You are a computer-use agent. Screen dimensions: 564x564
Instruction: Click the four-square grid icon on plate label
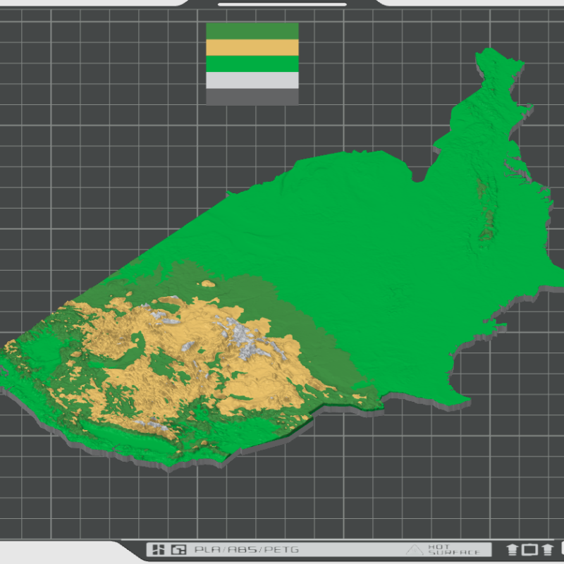pyautogui.click(x=159, y=549)
